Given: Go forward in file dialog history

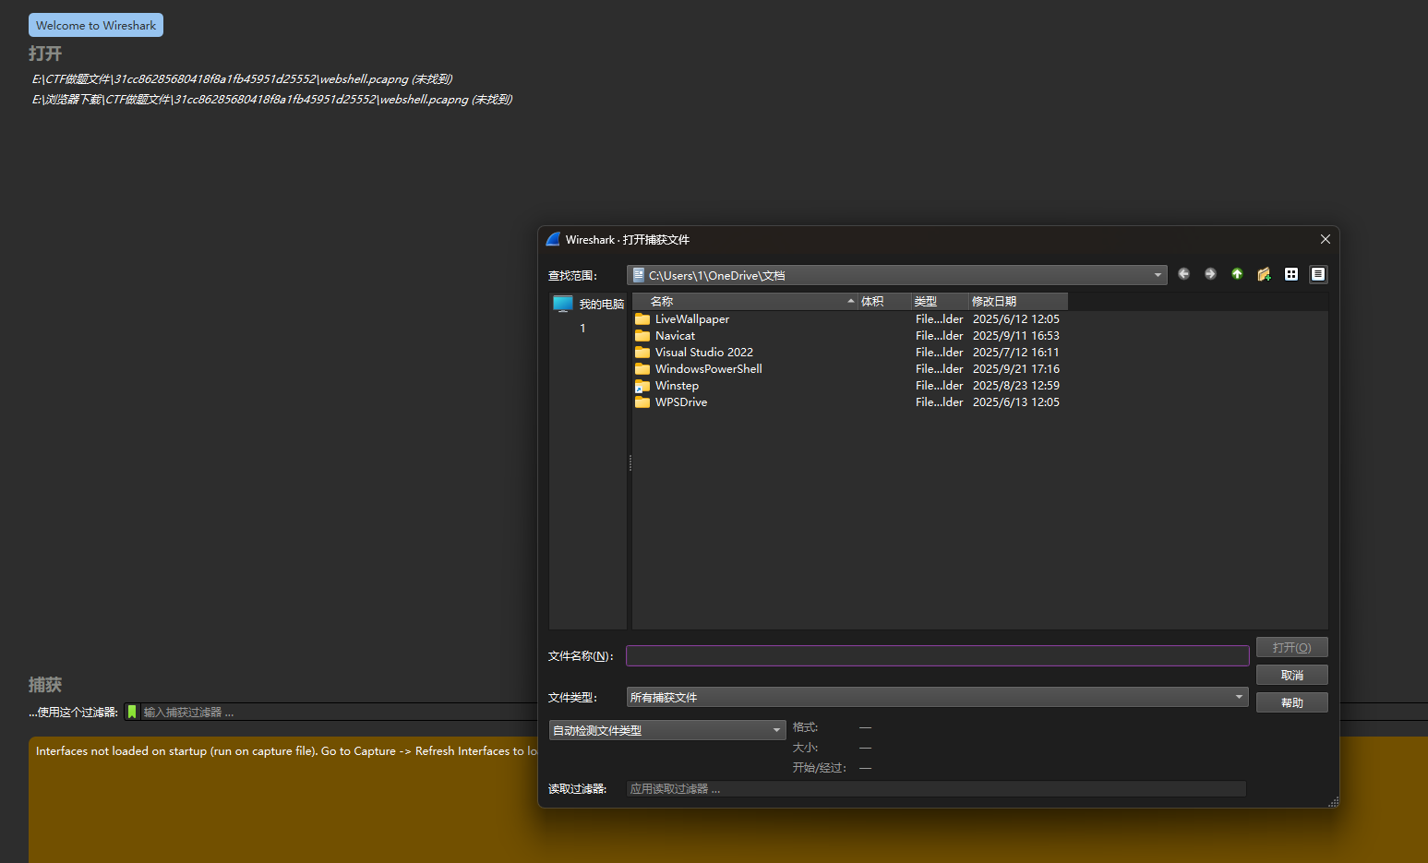Looking at the screenshot, I should tap(1210, 274).
